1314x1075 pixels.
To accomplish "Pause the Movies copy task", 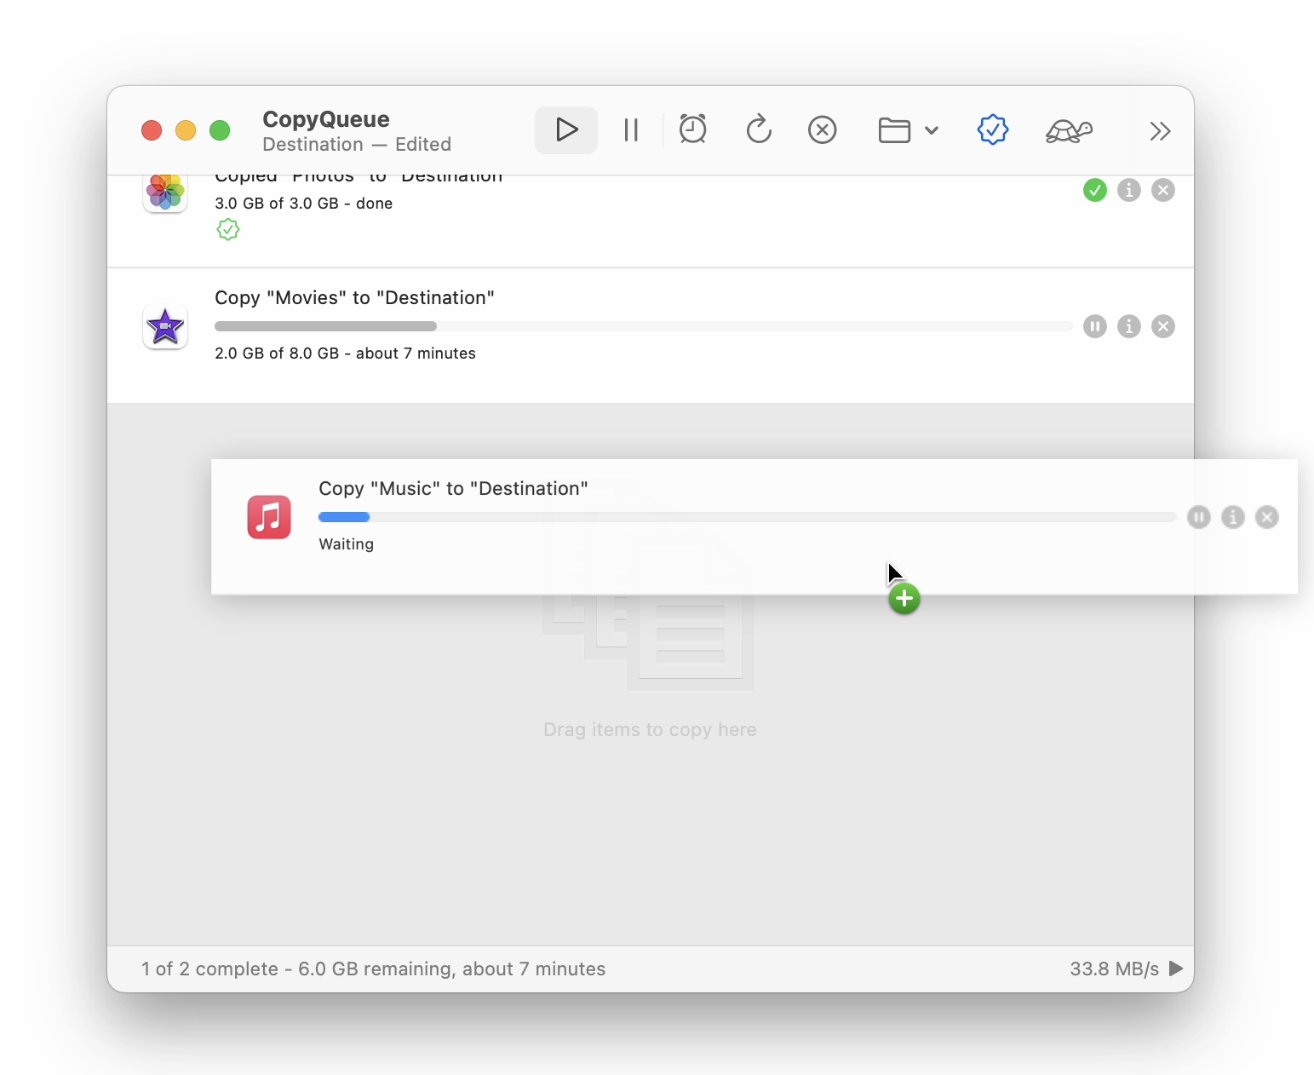I will 1095,326.
